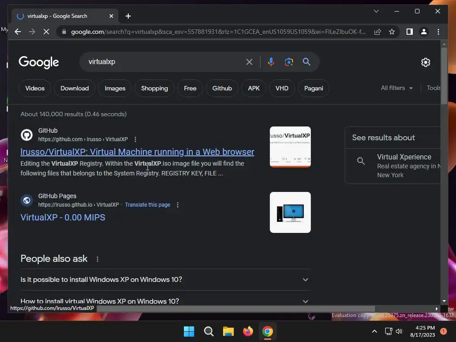Click the GitHub URL path under GitHub result

tap(83, 139)
